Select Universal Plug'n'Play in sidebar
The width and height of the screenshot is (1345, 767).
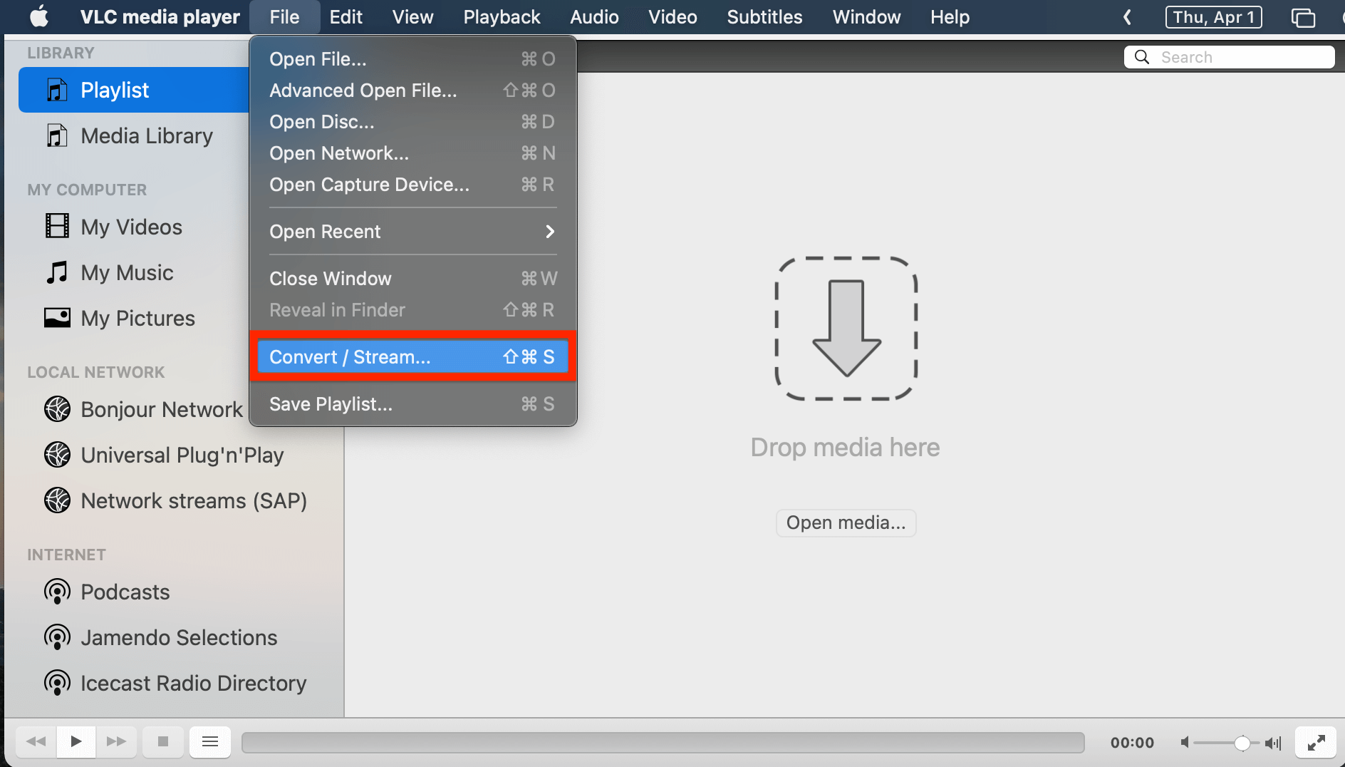coord(181,455)
